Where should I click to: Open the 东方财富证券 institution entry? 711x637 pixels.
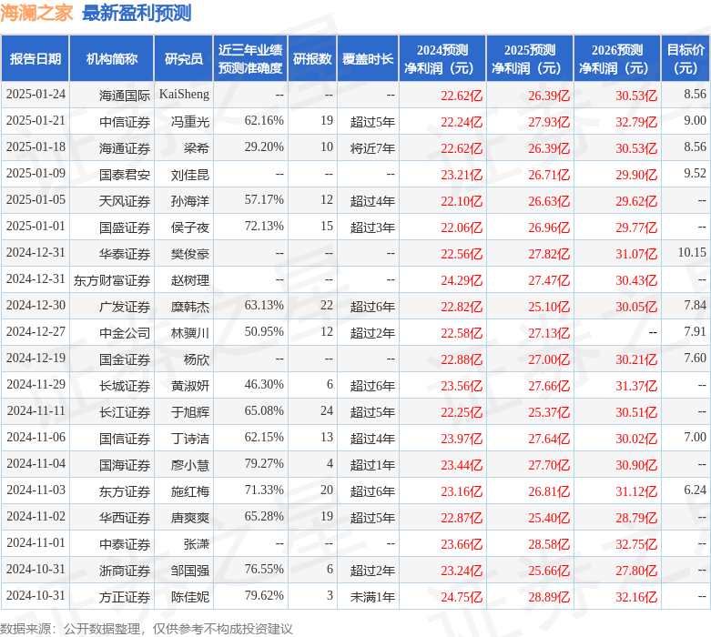pos(112,279)
